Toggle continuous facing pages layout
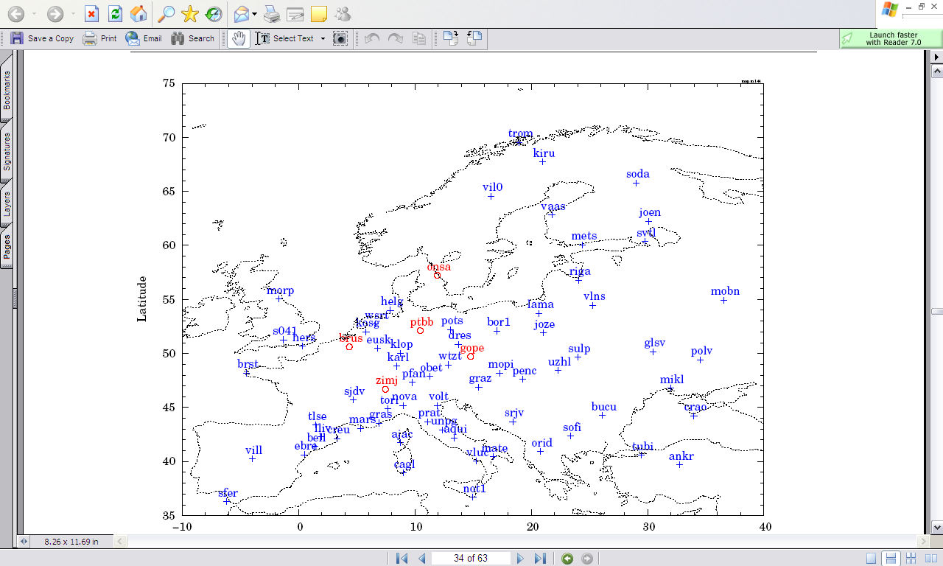 coord(911,559)
